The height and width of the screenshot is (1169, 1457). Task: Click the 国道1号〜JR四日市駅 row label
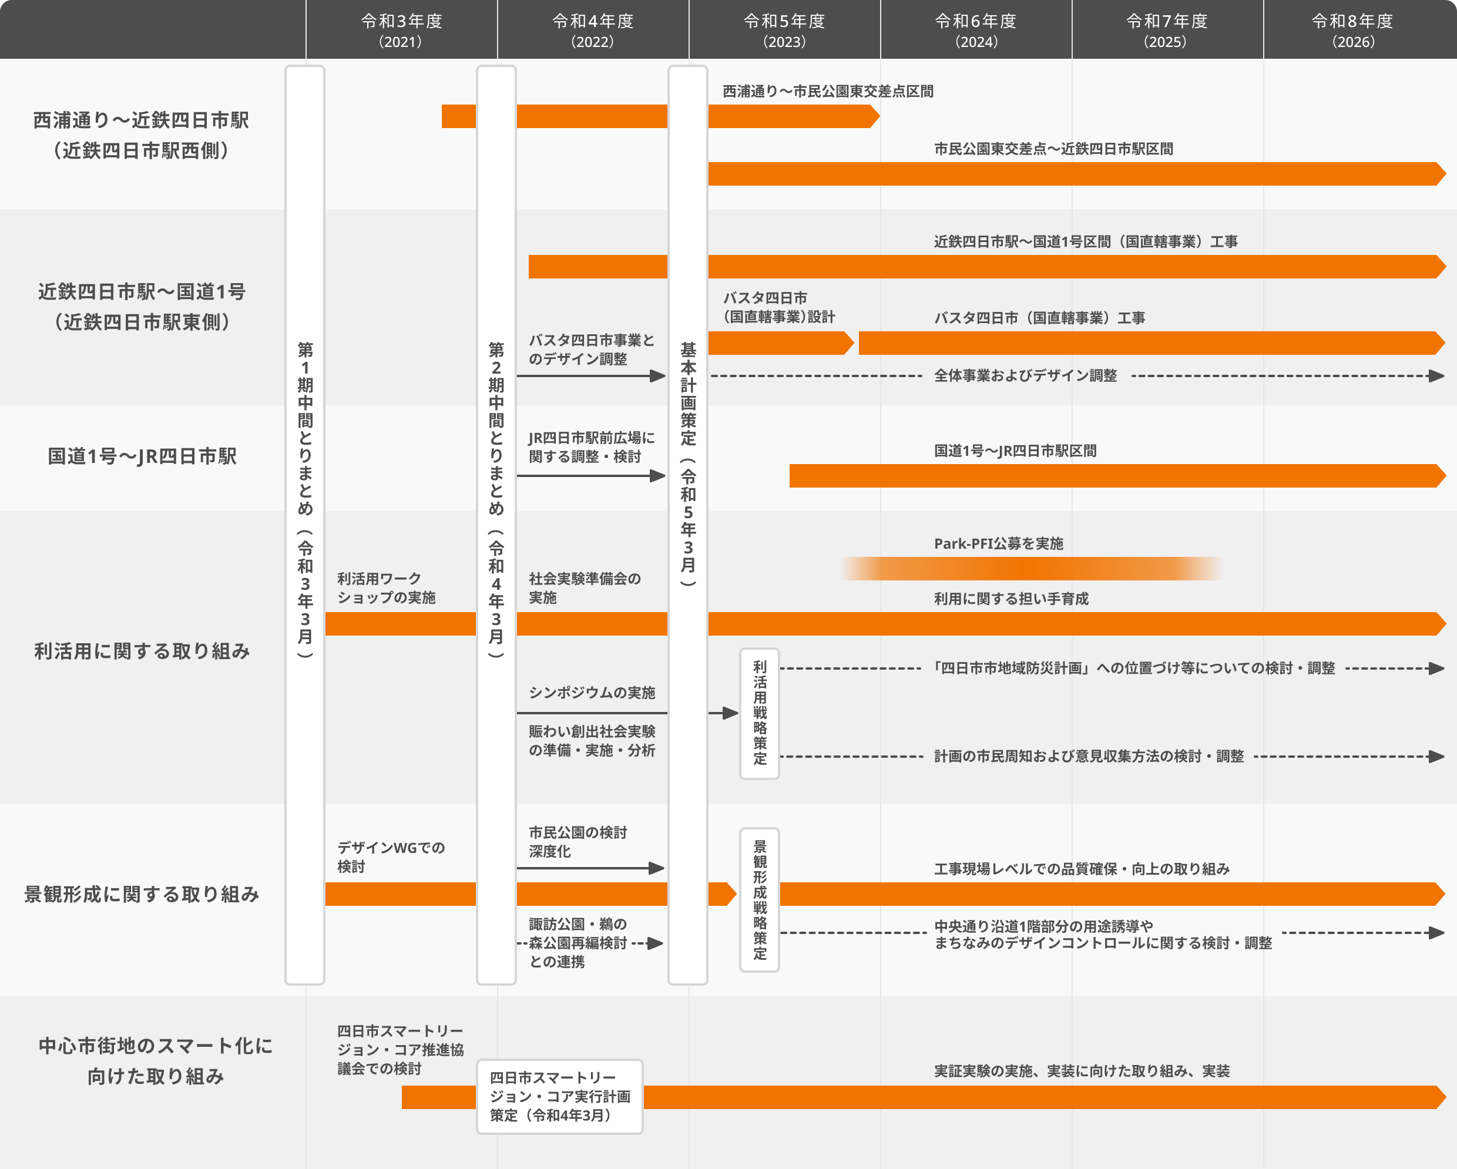pyautogui.click(x=142, y=456)
